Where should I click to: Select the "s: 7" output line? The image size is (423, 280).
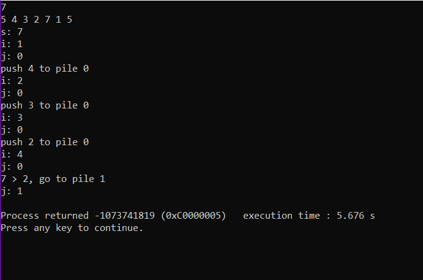click(12, 32)
